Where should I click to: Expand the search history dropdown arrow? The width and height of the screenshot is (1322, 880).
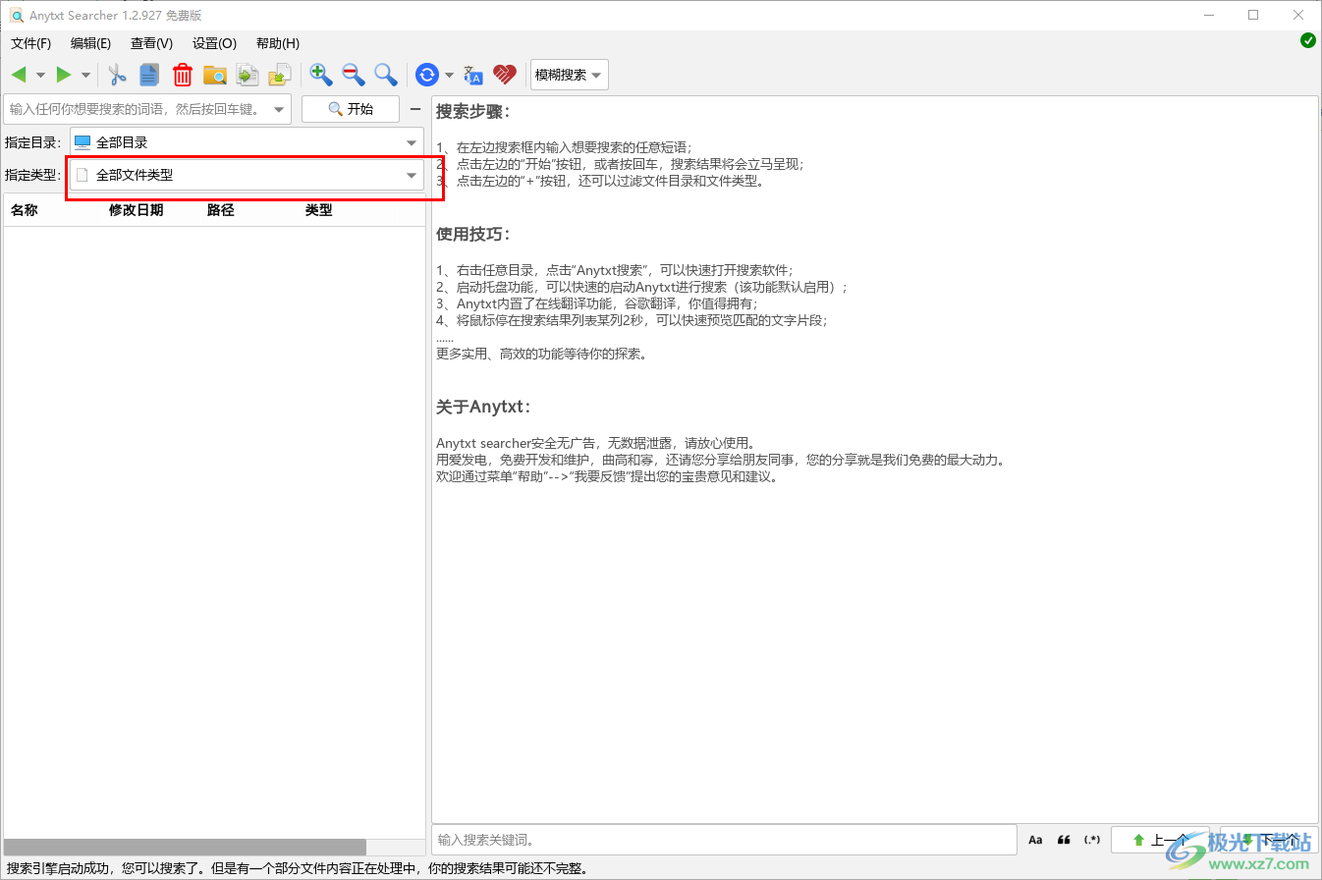tap(279, 109)
